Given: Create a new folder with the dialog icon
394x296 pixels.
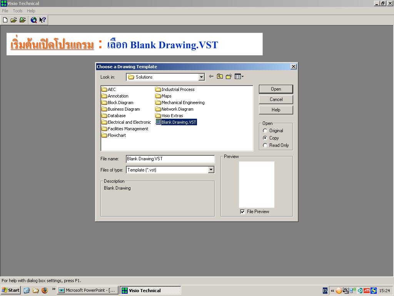Looking at the screenshot, I should click(229, 77).
